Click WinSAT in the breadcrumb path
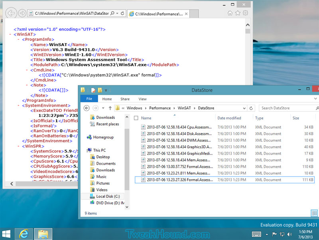319x240 pixels. coord(184,108)
